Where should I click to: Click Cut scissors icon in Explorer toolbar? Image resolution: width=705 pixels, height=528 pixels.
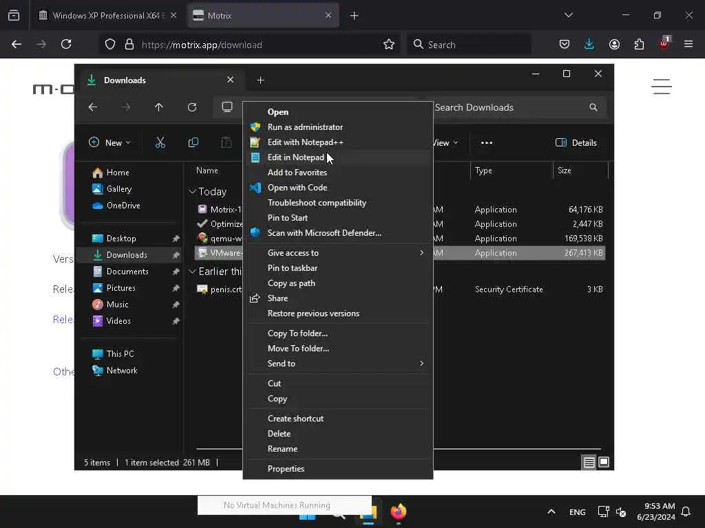click(160, 143)
